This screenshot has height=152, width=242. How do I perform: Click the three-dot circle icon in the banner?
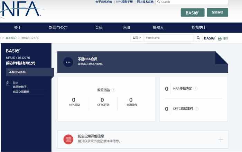click(68, 62)
